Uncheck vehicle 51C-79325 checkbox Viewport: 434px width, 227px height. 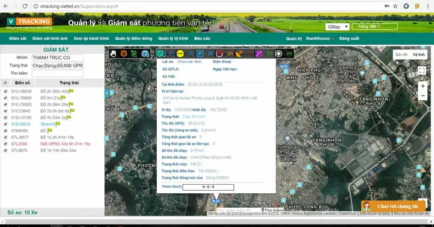[x=5, y=104]
